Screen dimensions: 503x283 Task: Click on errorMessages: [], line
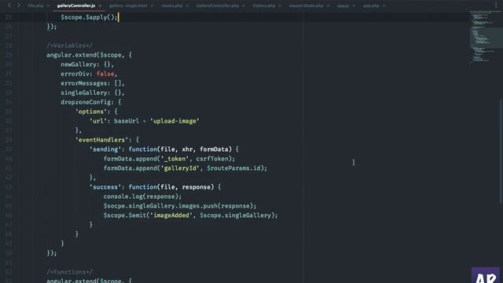(93, 83)
